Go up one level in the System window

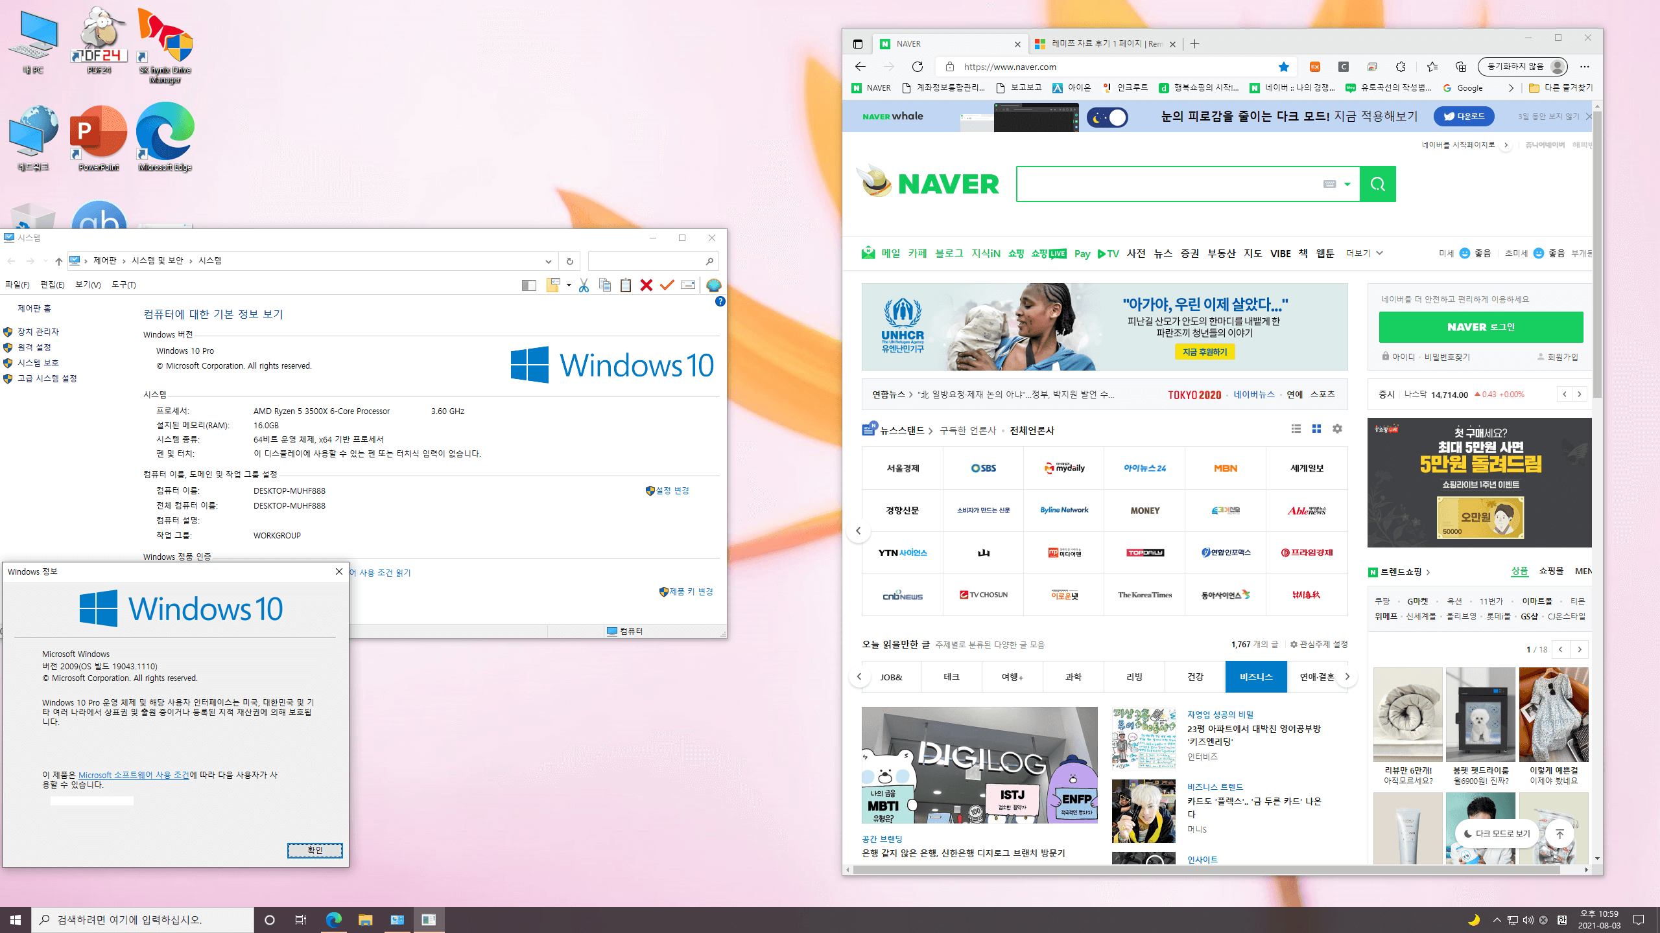tap(58, 261)
